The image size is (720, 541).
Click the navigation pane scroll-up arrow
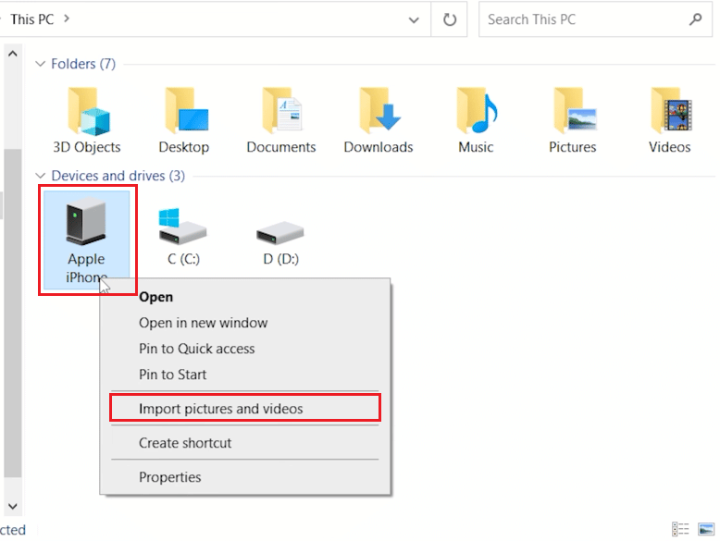tap(13, 54)
